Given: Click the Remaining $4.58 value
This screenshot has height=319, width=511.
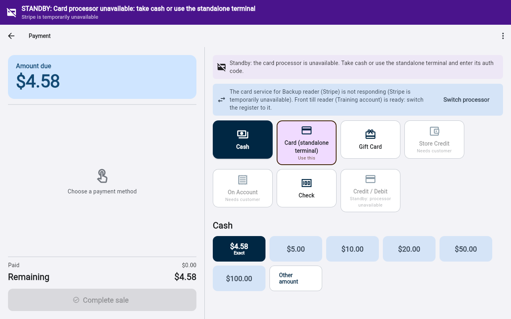Looking at the screenshot, I should click(x=185, y=277).
